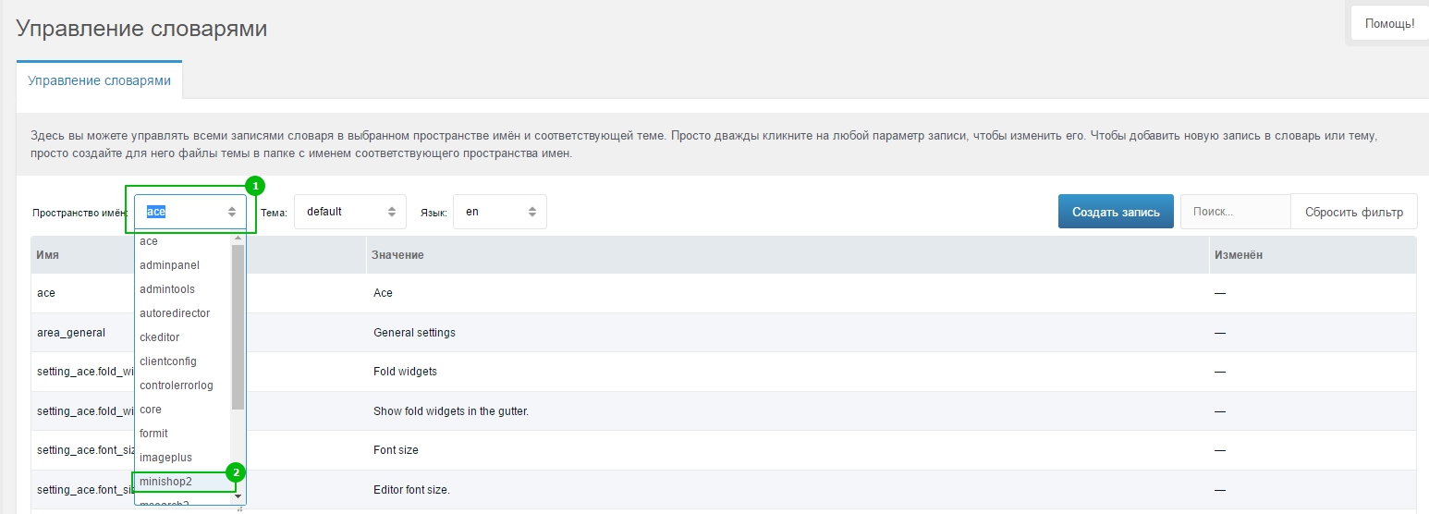1429x514 pixels.
Task: Pick admintools from the dropdown list
Action: pyautogui.click(x=167, y=289)
